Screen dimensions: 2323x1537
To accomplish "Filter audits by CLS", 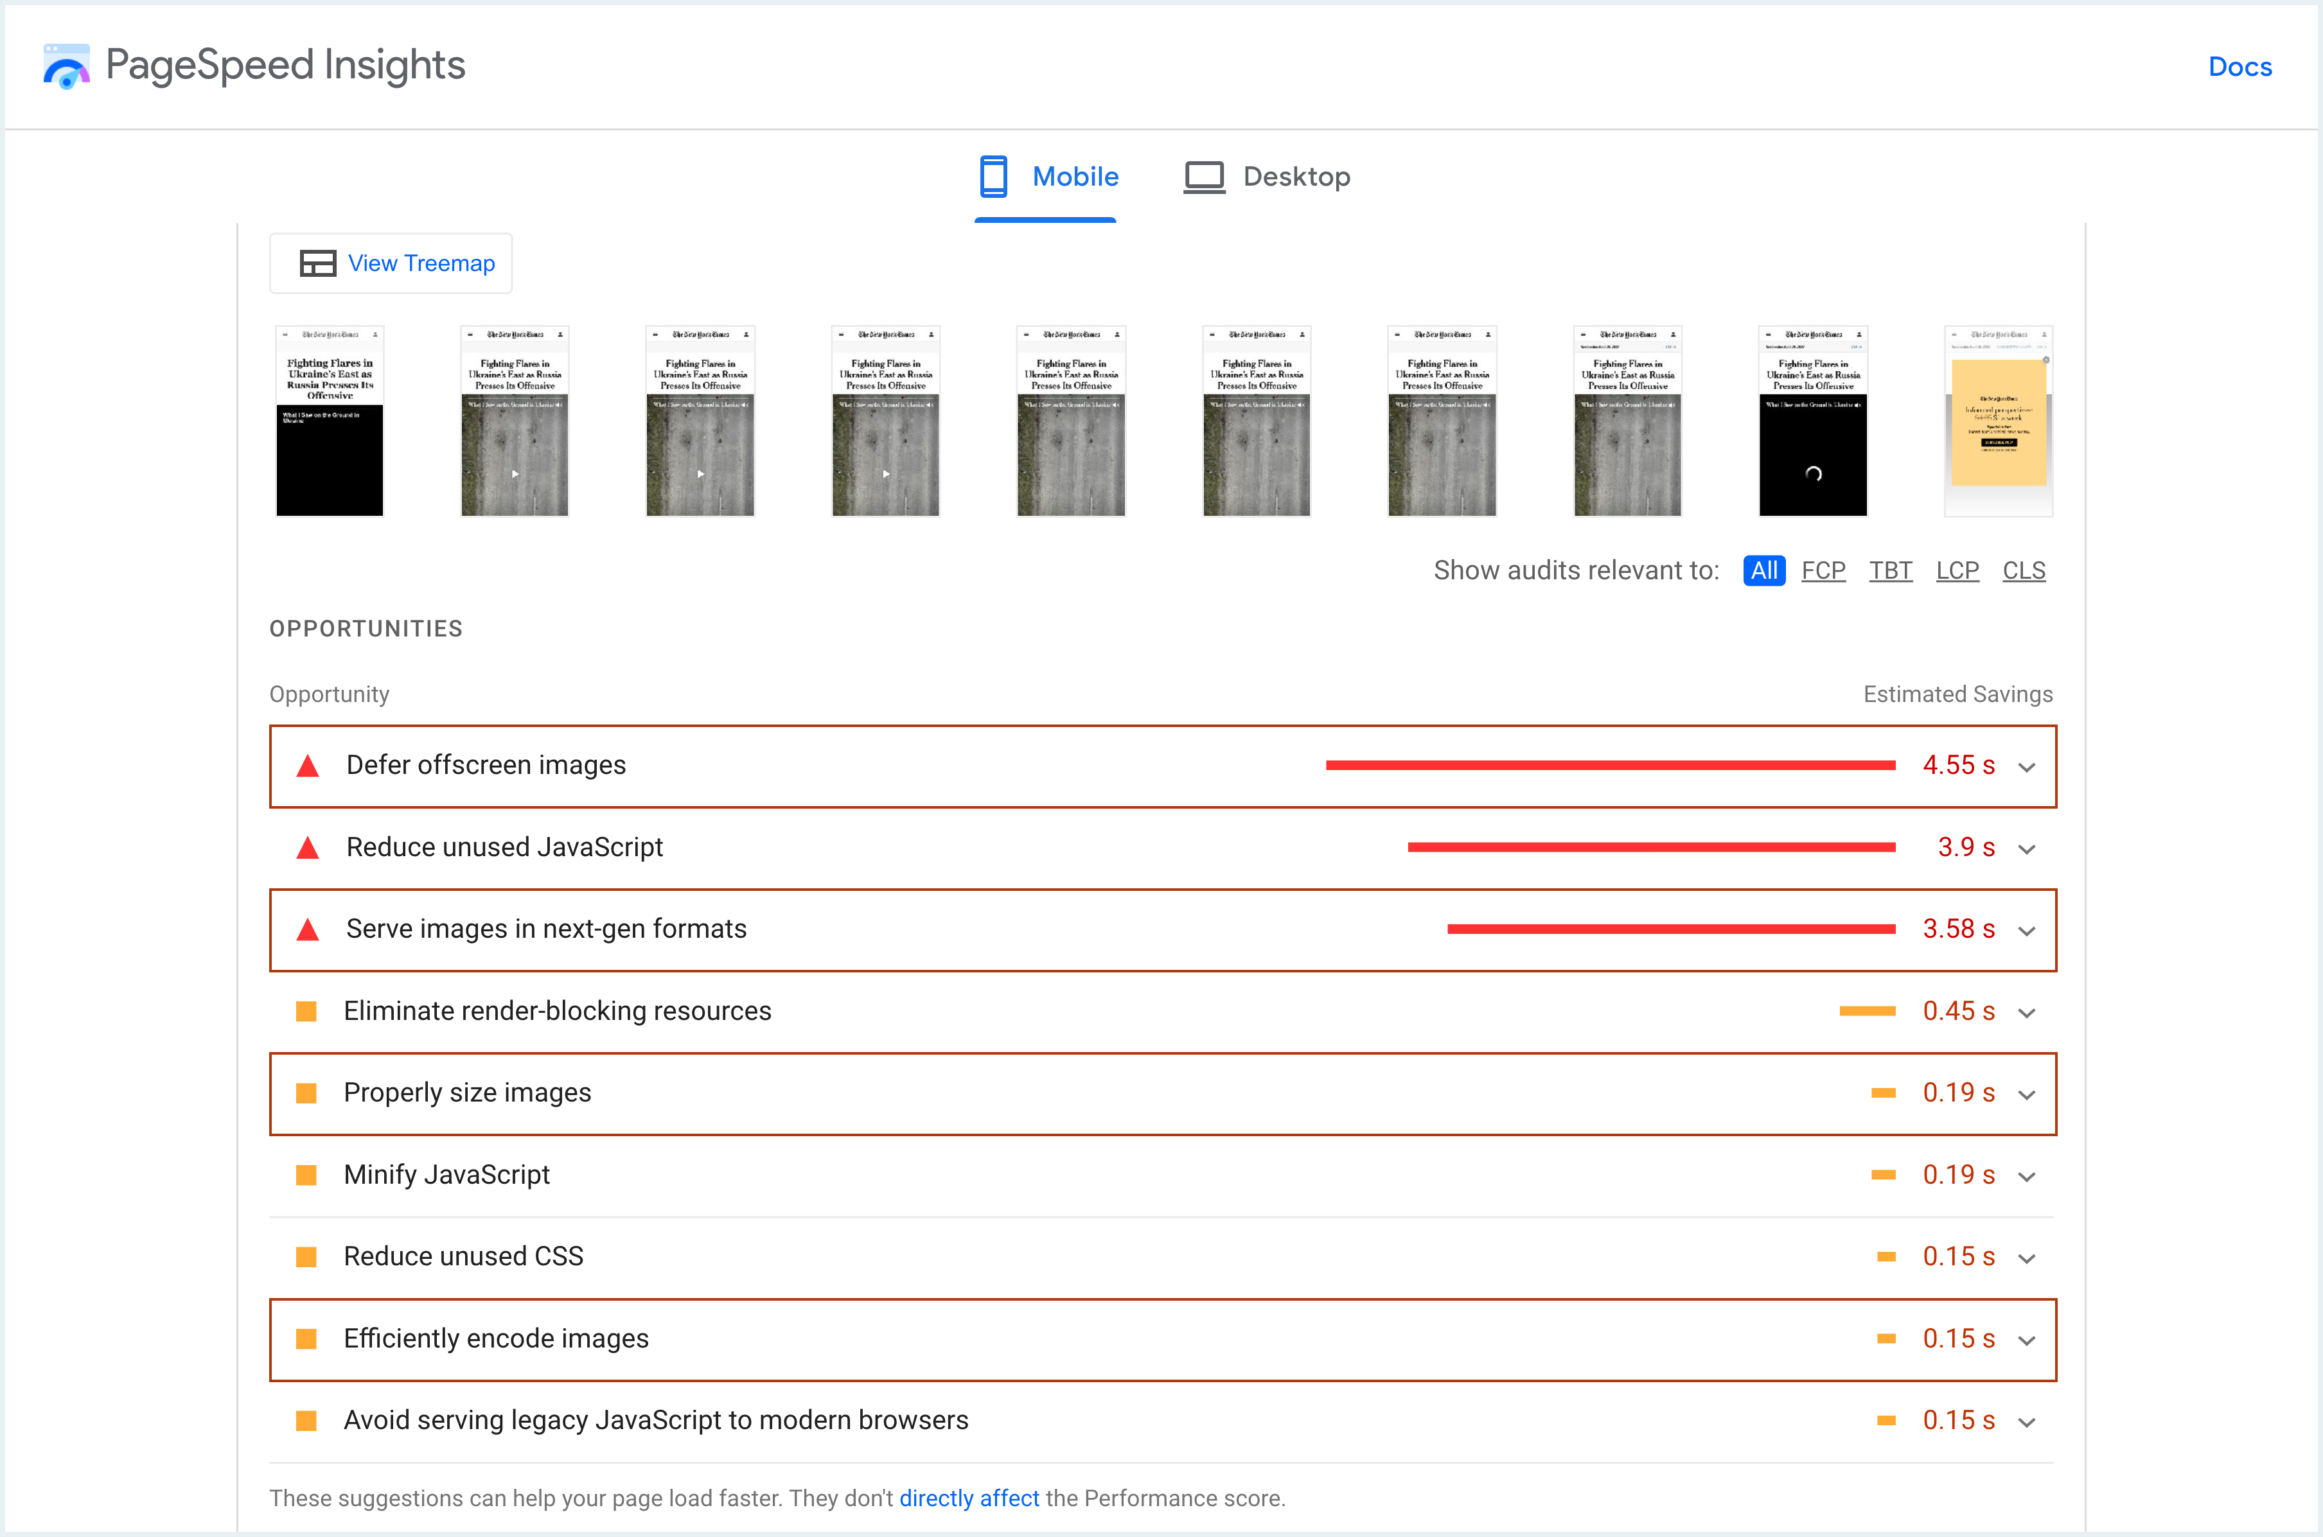I will 2023,570.
